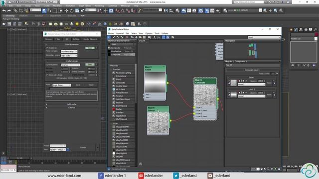Choose the Select and Move tool

[66, 10]
